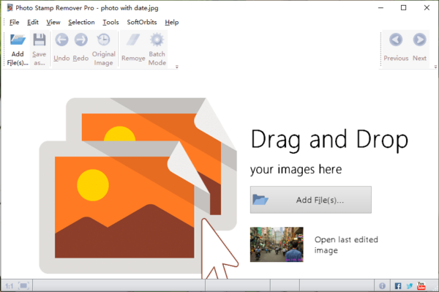This screenshot has height=292, width=439.
Task: Click the Redo arrow icon
Action: coord(81,40)
